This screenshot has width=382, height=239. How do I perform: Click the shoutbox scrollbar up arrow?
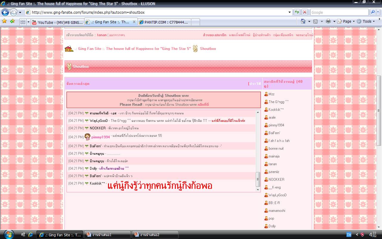tap(258, 113)
